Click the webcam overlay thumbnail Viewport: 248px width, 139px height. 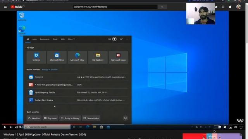201,14
